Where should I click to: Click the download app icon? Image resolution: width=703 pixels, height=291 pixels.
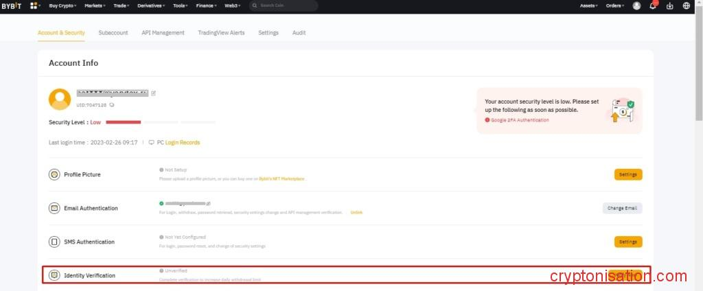pos(670,5)
